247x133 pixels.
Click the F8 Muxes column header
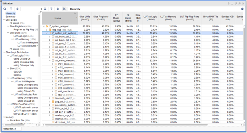pos(128,18)
